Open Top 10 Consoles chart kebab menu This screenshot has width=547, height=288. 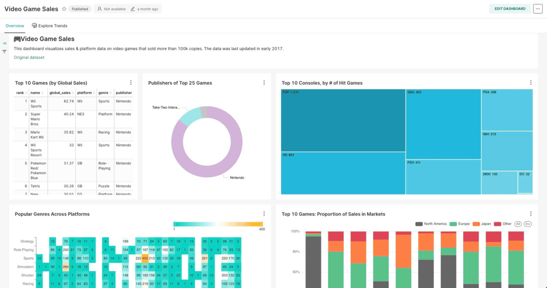tap(531, 82)
